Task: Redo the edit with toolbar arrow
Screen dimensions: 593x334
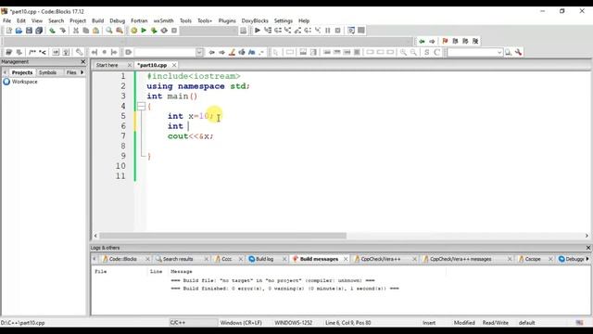Action: [x=62, y=31]
